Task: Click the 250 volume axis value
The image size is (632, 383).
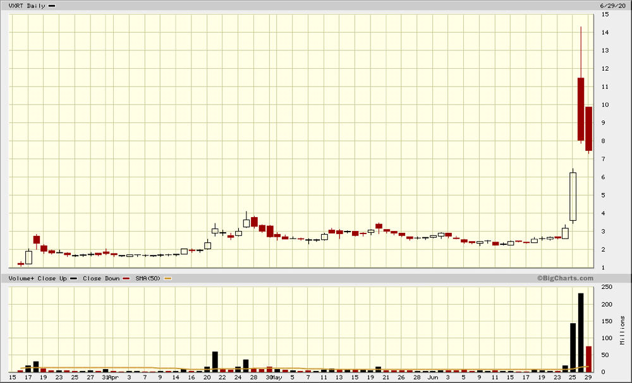Action: click(x=607, y=287)
